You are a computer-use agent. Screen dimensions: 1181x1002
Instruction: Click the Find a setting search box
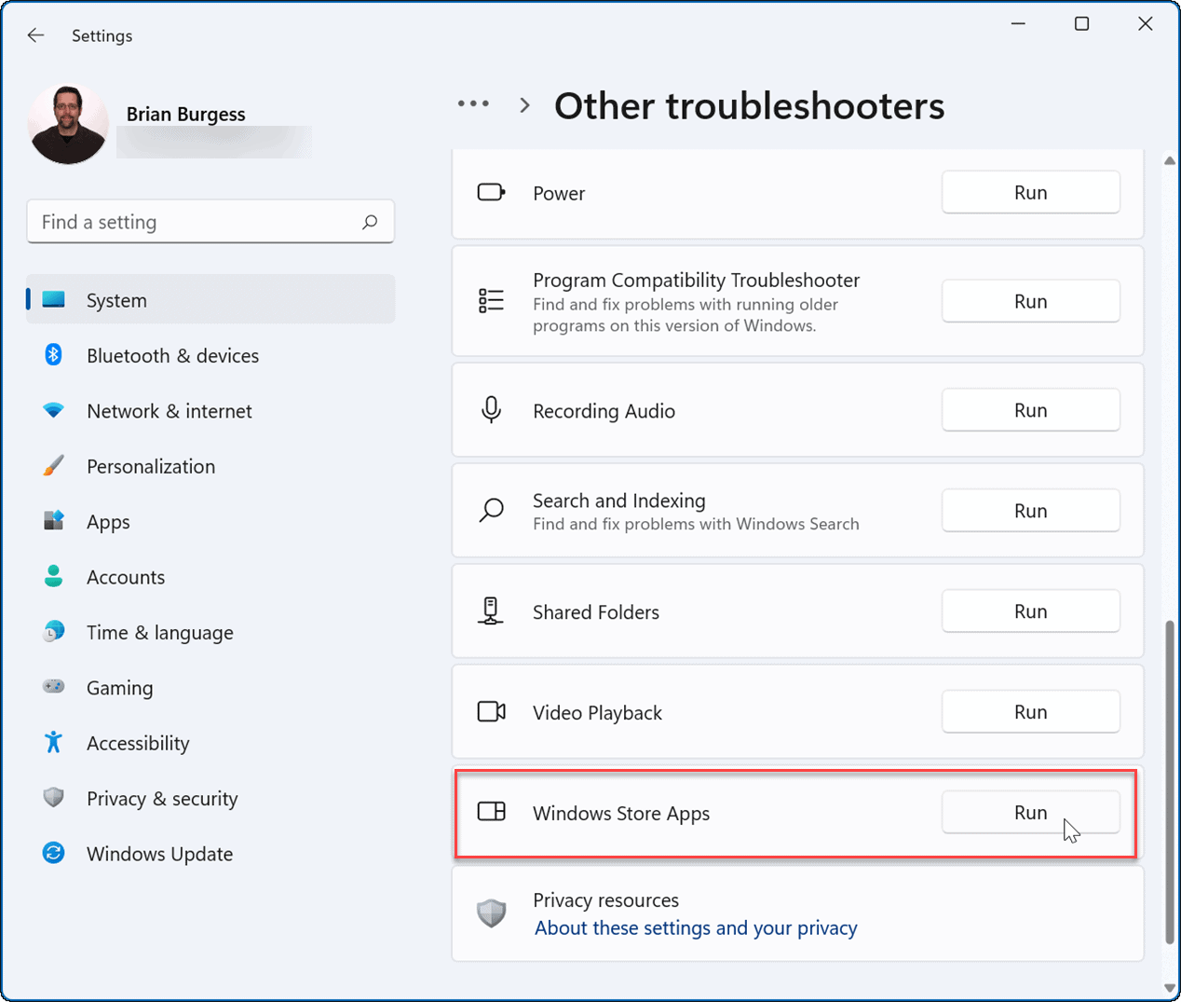(x=210, y=222)
